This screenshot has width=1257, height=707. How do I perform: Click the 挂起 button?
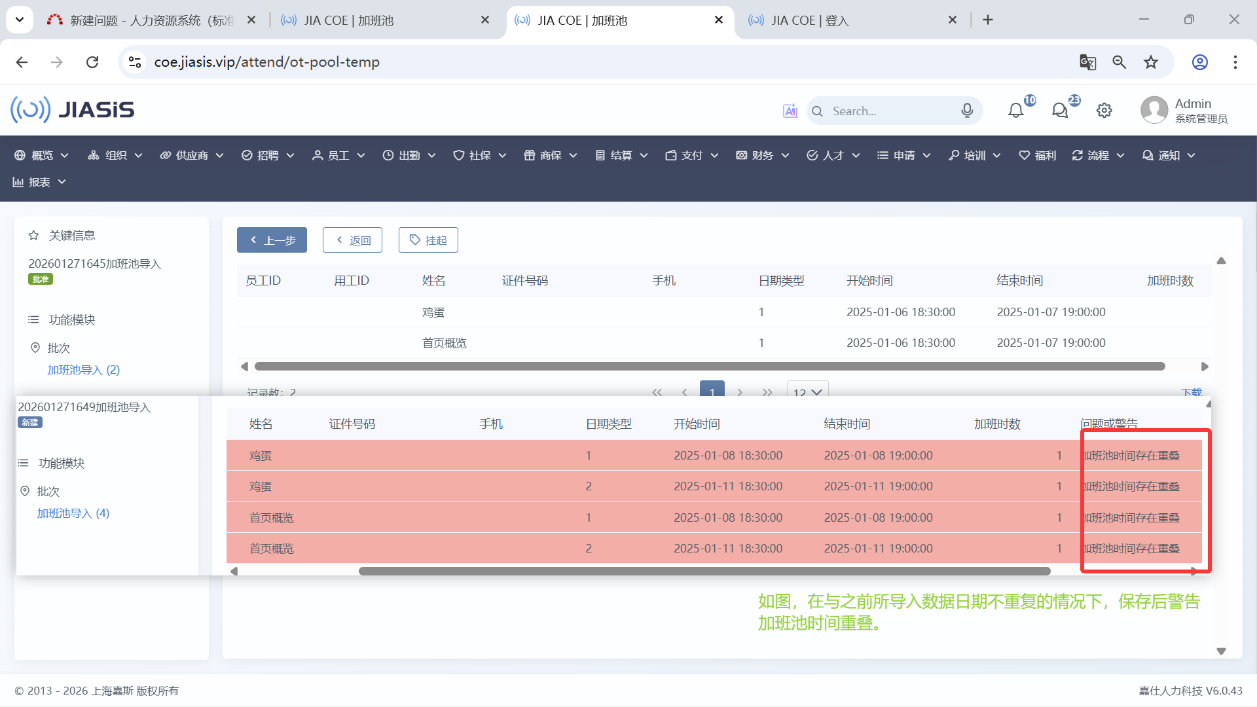tap(428, 240)
